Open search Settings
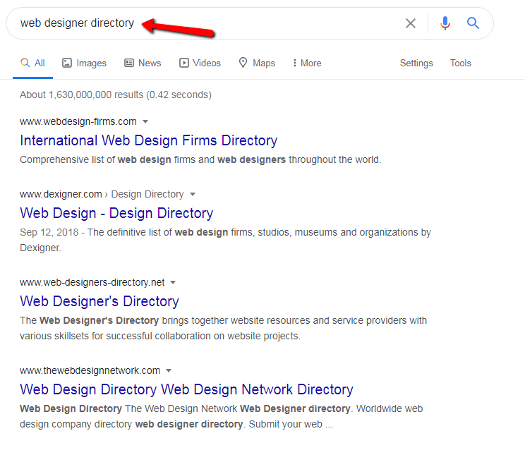Screen dimensions: 525x455 416,63
